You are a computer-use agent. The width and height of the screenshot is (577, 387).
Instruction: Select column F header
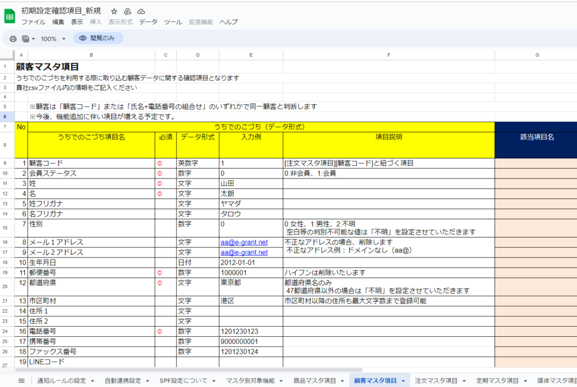coord(389,55)
